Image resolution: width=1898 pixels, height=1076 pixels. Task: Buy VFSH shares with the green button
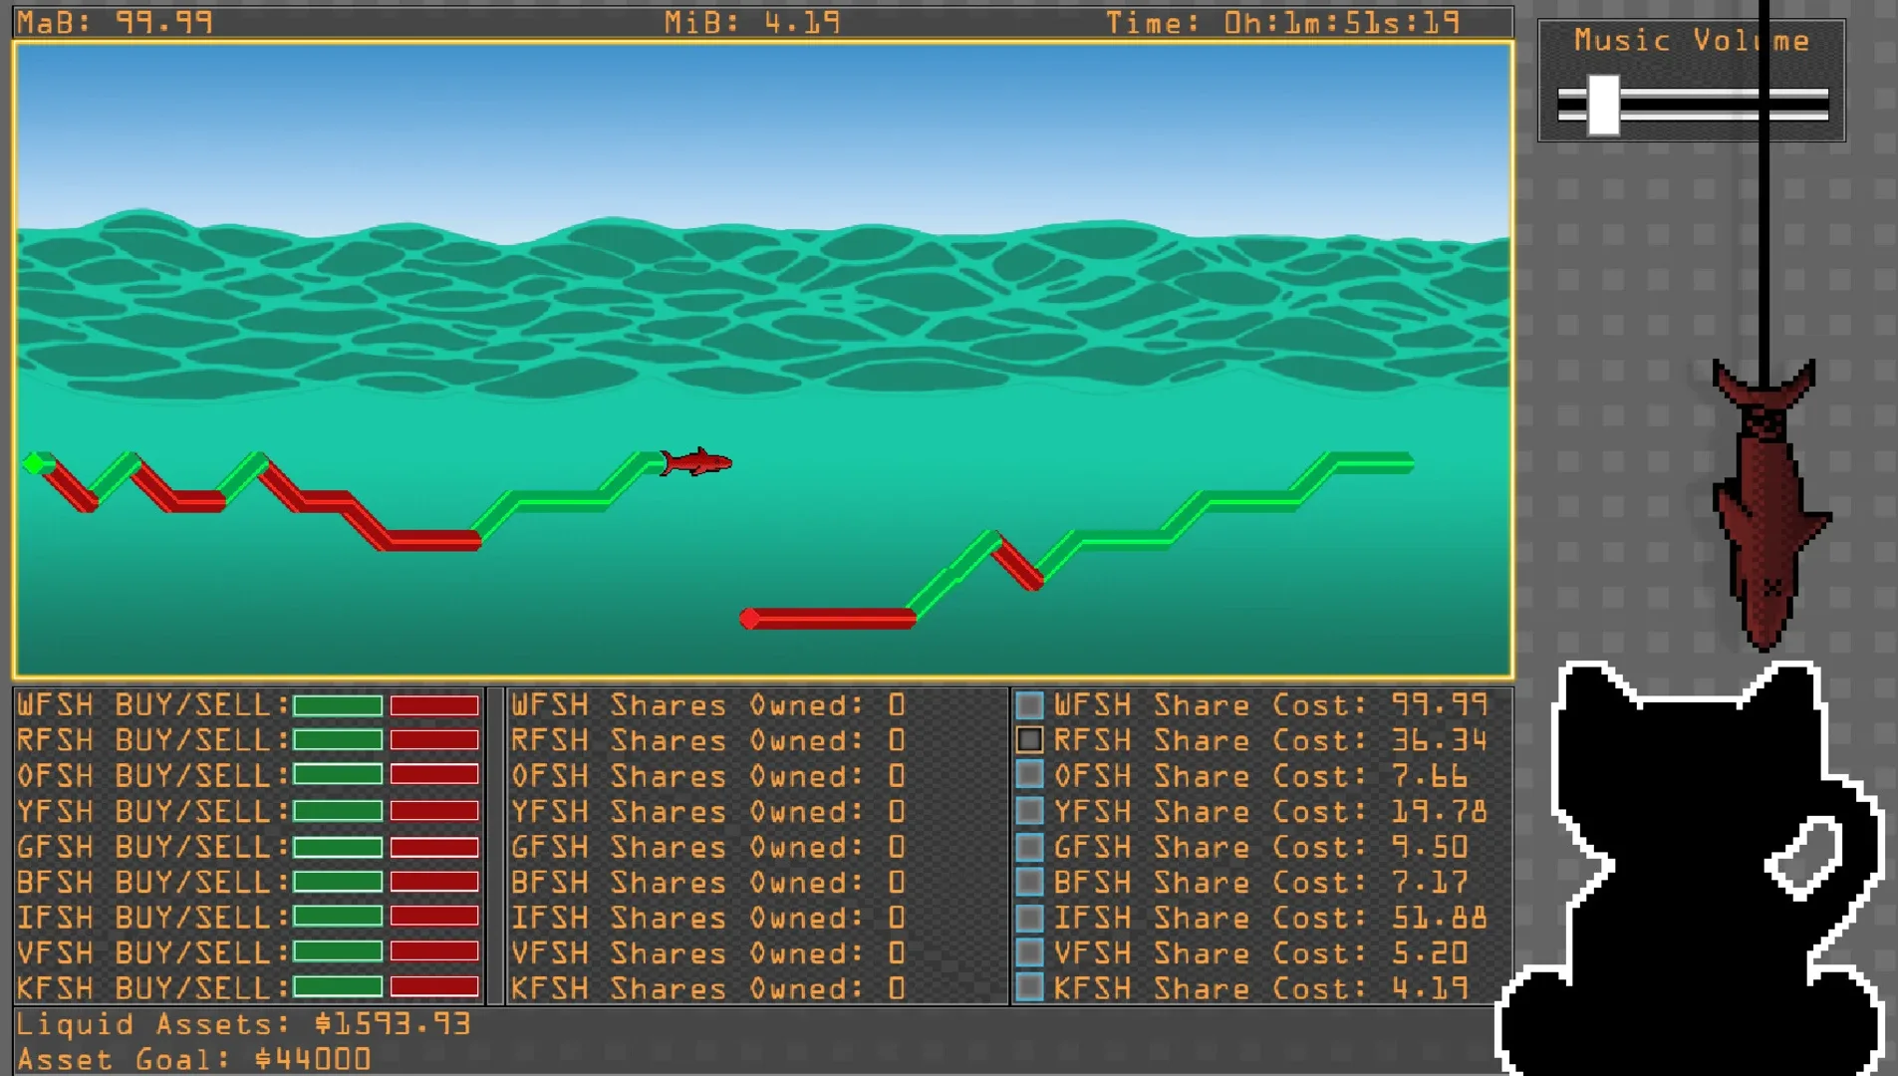(x=338, y=952)
